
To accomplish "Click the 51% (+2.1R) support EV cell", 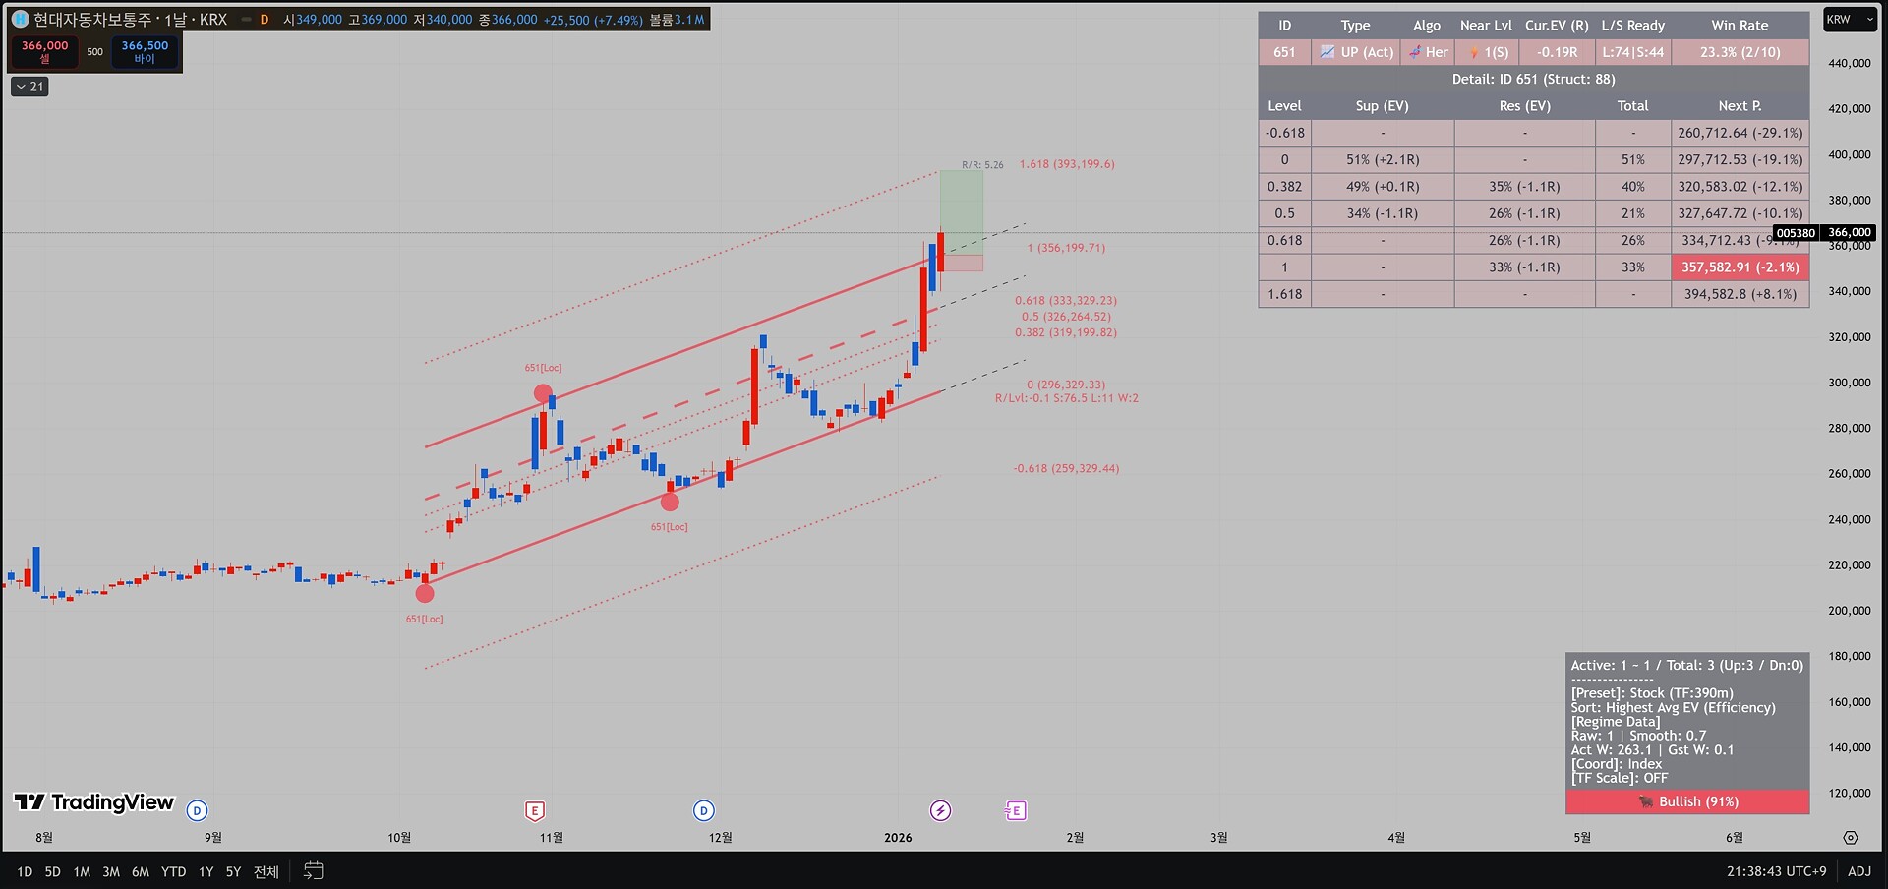I will click(x=1383, y=159).
